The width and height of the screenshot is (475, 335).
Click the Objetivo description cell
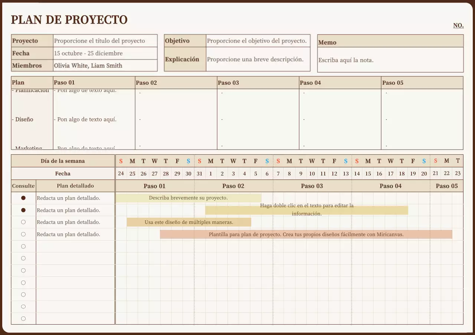point(258,41)
